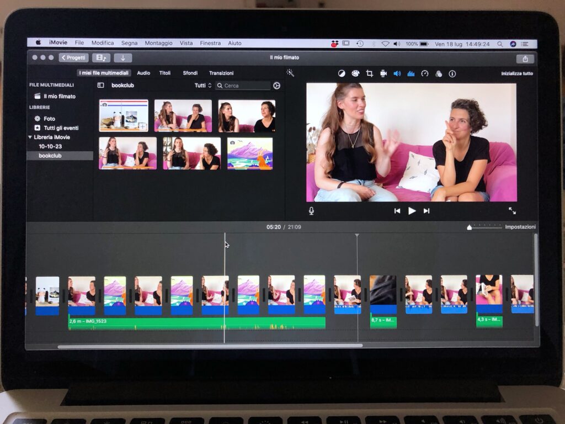Select the crop tool
This screenshot has width=565, height=424.
[369, 73]
